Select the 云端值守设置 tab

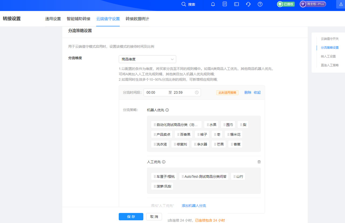(x=108, y=19)
